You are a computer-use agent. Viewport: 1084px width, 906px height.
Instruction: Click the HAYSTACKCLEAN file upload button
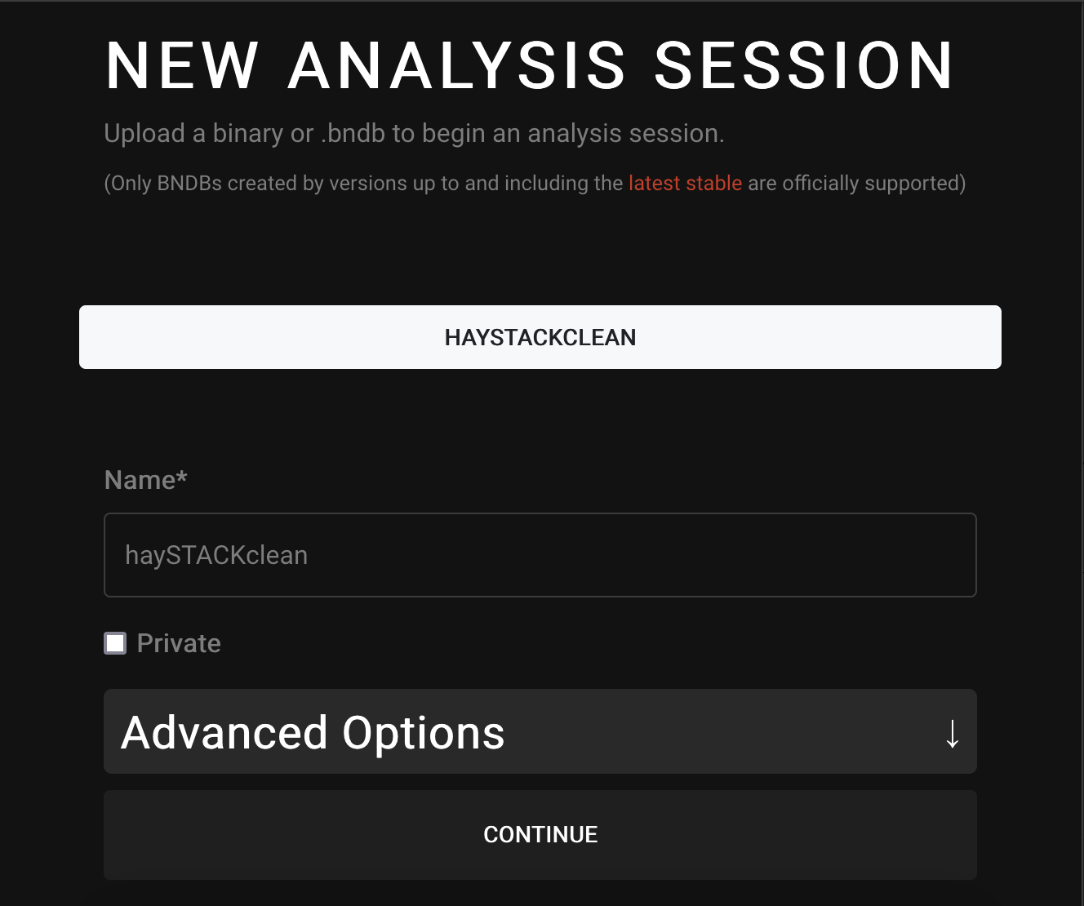pyautogui.click(x=540, y=337)
